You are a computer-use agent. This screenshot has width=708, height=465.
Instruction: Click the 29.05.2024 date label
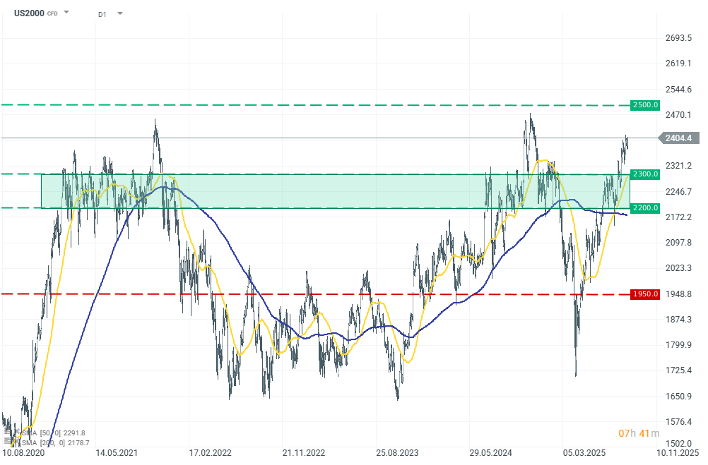pos(491,453)
